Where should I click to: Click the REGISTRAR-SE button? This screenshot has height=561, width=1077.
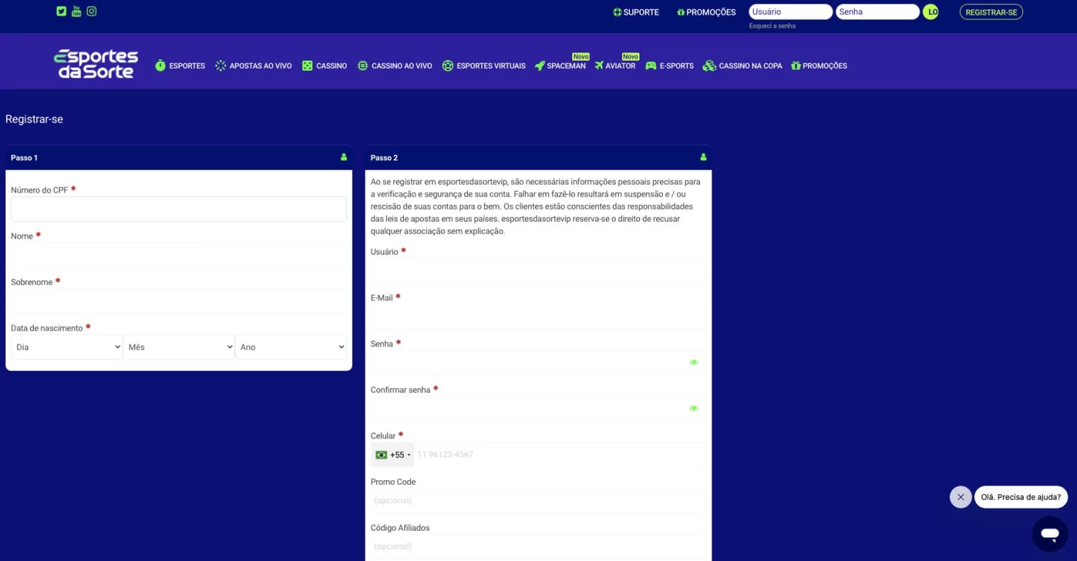click(x=991, y=12)
